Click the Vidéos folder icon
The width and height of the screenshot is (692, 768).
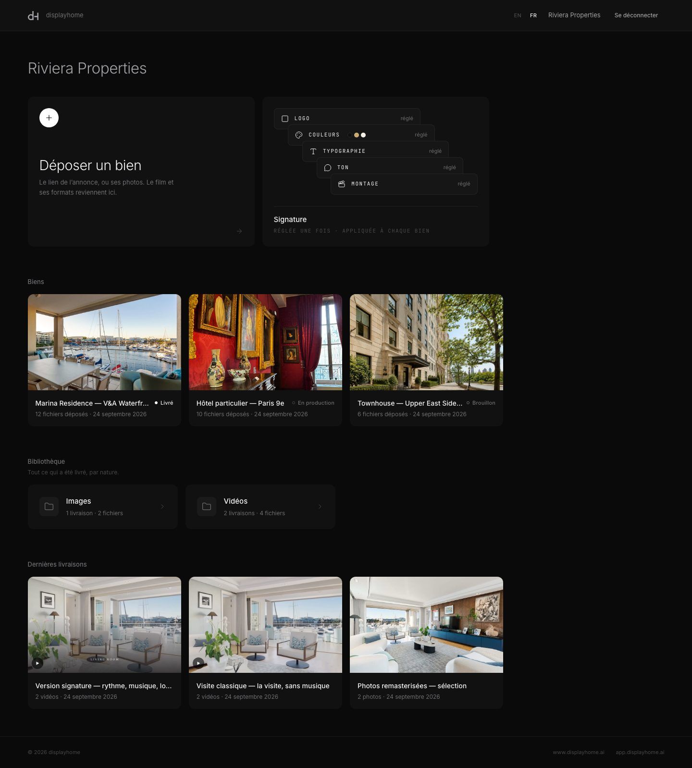click(x=207, y=507)
